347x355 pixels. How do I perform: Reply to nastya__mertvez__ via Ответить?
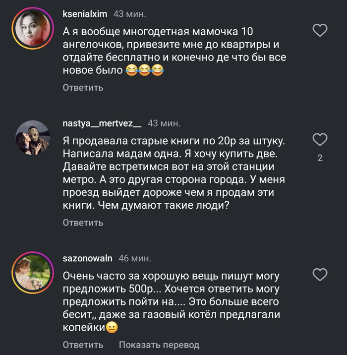[83, 223]
